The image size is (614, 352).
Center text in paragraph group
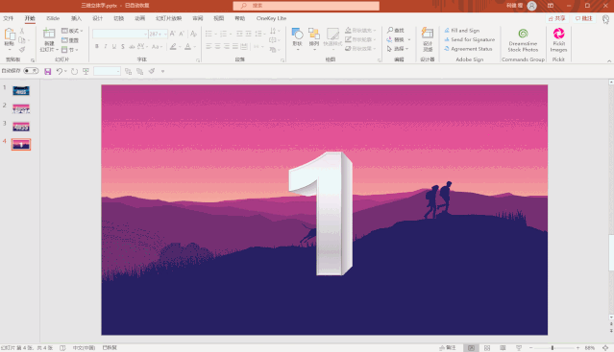tap(218, 46)
